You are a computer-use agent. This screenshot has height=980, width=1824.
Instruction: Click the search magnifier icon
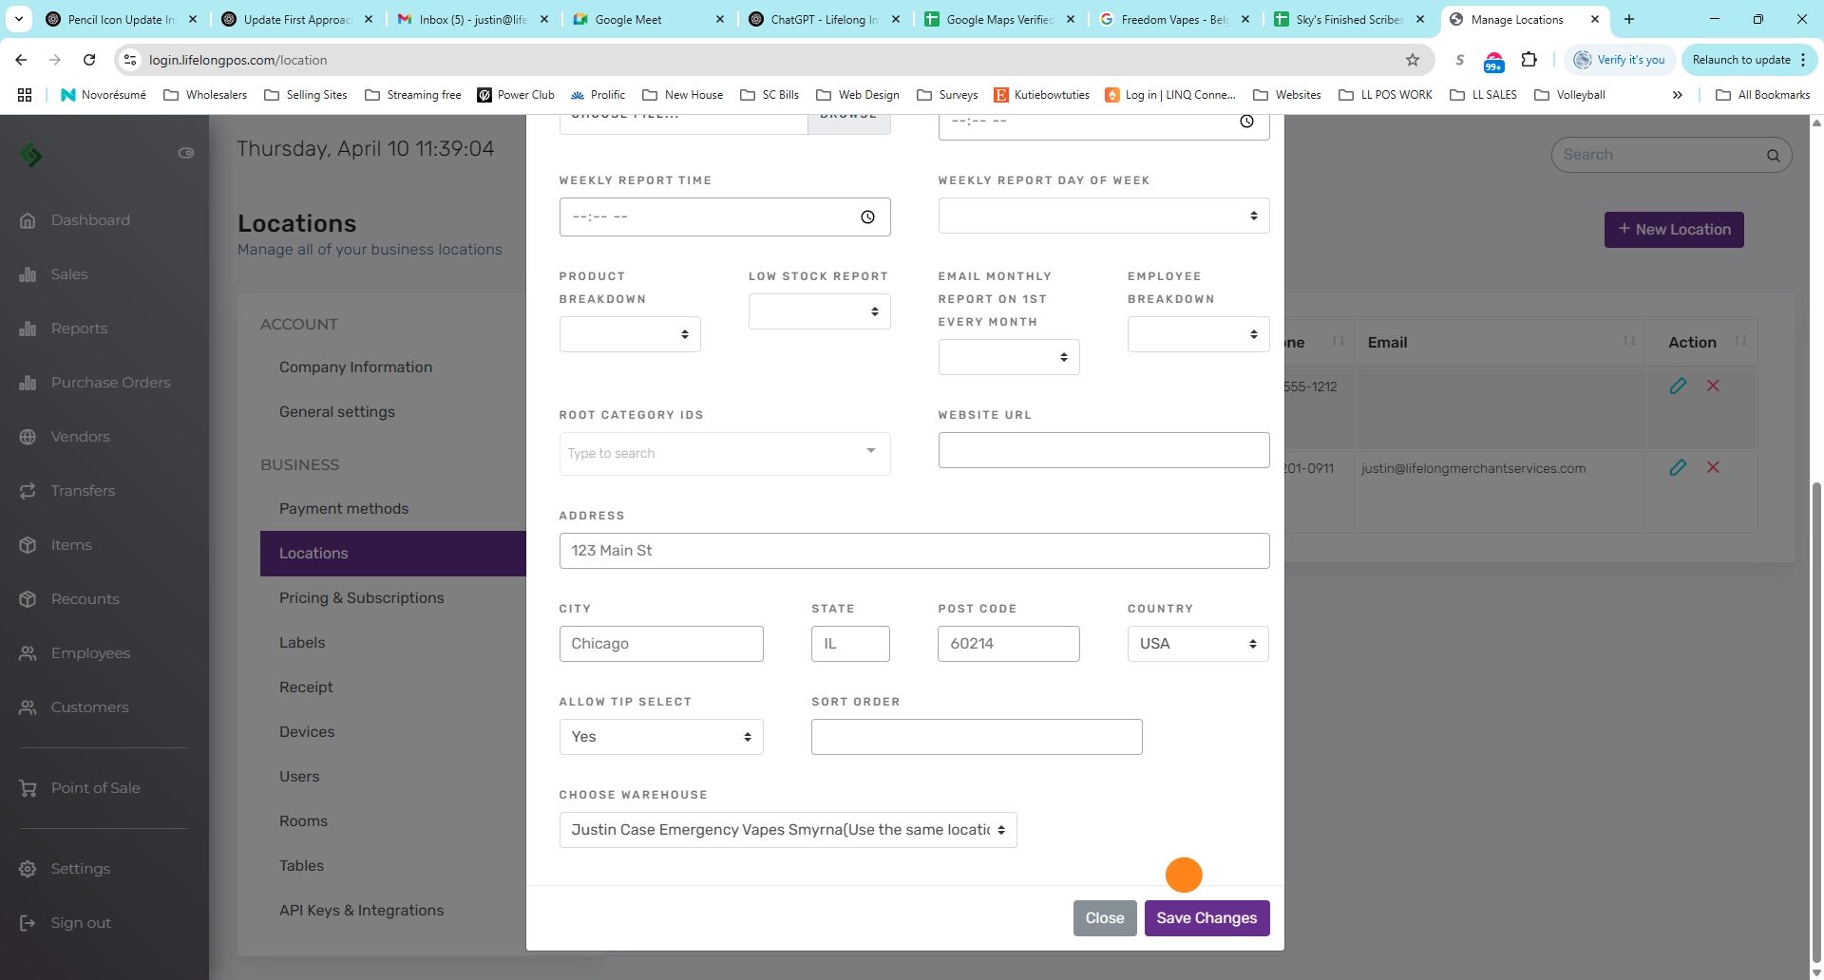pyautogui.click(x=1773, y=156)
